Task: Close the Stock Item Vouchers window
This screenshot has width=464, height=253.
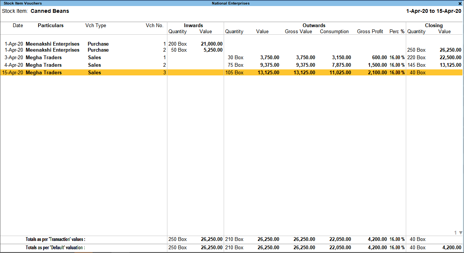Action: point(460,3)
